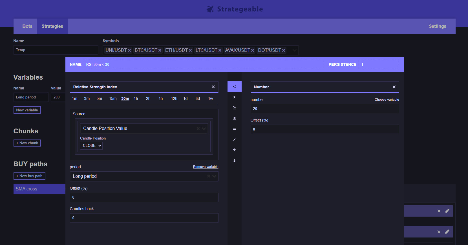Remove LTC/USDT symbol tag
Image resolution: width=468 pixels, height=245 pixels.
pos(220,50)
